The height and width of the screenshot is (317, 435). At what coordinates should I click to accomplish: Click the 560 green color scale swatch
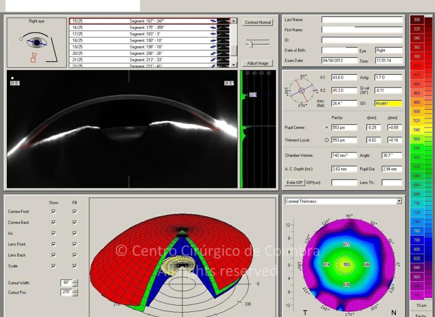coord(417,139)
